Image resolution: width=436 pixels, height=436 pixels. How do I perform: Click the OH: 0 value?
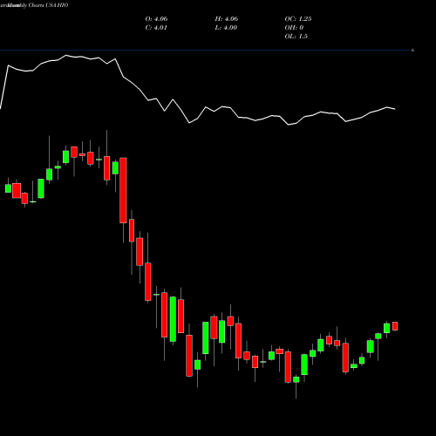294,28
